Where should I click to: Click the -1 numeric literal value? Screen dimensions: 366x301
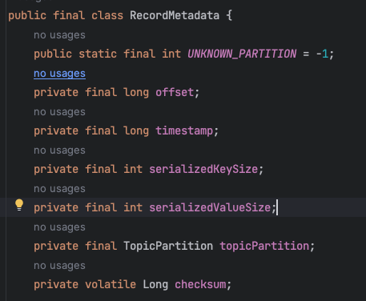(x=322, y=54)
